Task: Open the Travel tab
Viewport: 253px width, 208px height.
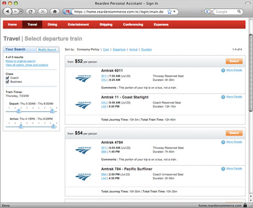Action: coord(32,25)
